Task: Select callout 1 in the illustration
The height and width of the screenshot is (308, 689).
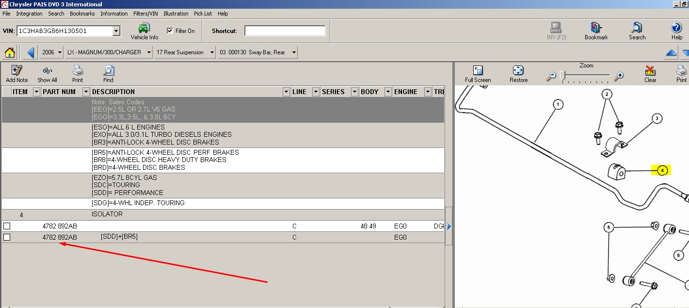Action: click(558, 104)
